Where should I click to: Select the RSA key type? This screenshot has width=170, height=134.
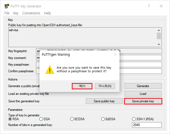[13, 119]
